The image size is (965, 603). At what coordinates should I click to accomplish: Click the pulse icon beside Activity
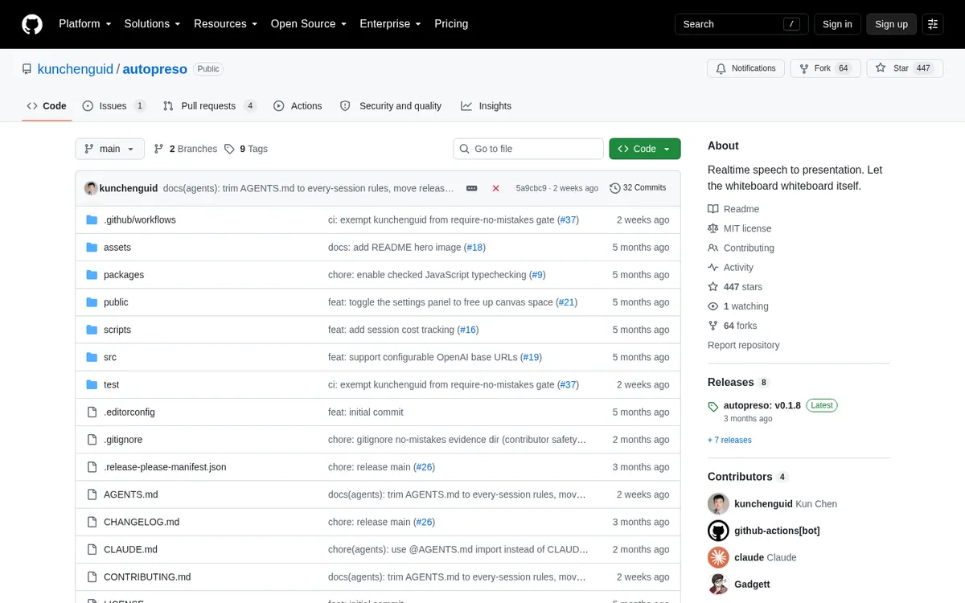pos(713,267)
